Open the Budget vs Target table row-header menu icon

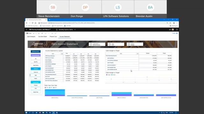137,54
